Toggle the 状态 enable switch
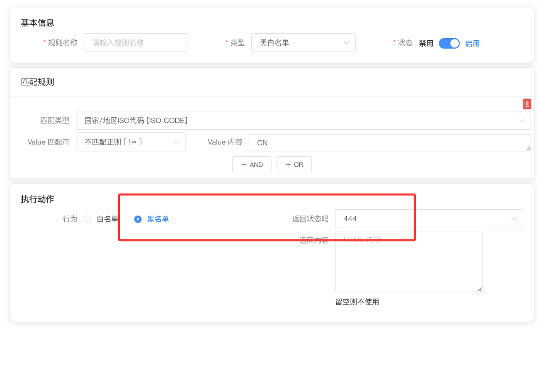Image resolution: width=538 pixels, height=389 pixels. [449, 43]
